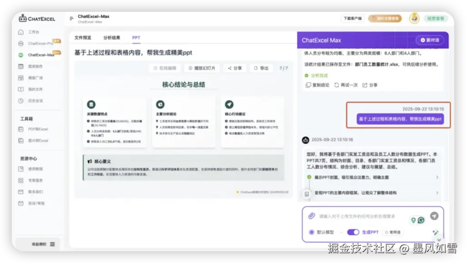Screen dimensions: 466x263
Task: Click 导出 export button
Action: (261, 68)
